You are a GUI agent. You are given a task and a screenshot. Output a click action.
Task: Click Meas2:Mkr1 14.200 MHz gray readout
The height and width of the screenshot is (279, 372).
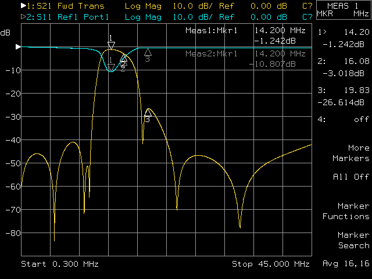[245, 53]
